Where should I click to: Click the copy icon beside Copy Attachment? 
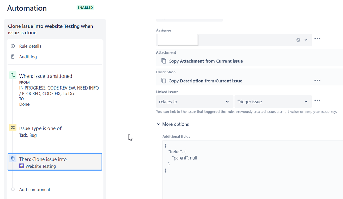pyautogui.click(x=164, y=61)
